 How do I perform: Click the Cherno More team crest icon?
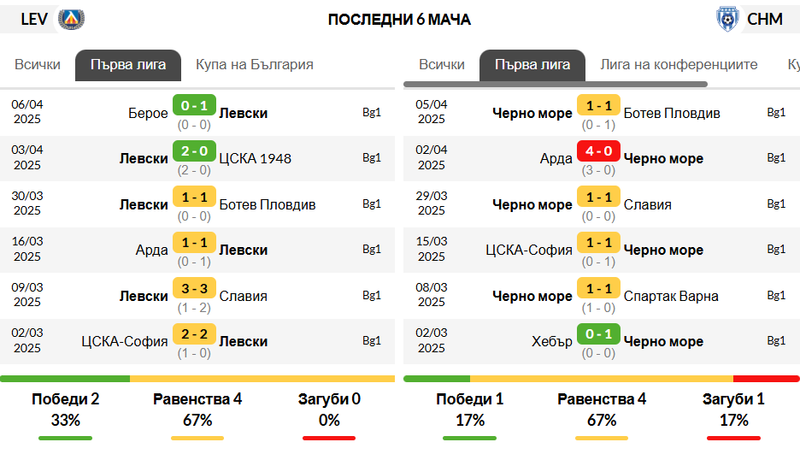pyautogui.click(x=726, y=19)
